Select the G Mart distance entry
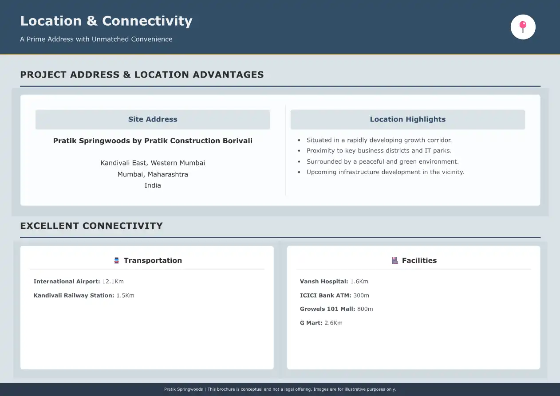The image size is (560, 396). pyautogui.click(x=321, y=323)
